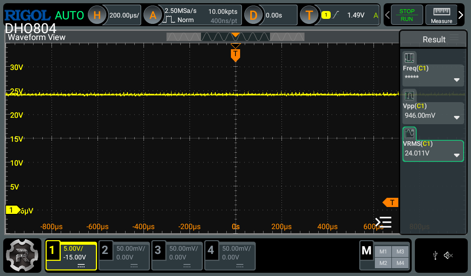This screenshot has width=471, height=276.
Task: Expand the Freq(C1) measurement dropdown
Action: [x=456, y=80]
